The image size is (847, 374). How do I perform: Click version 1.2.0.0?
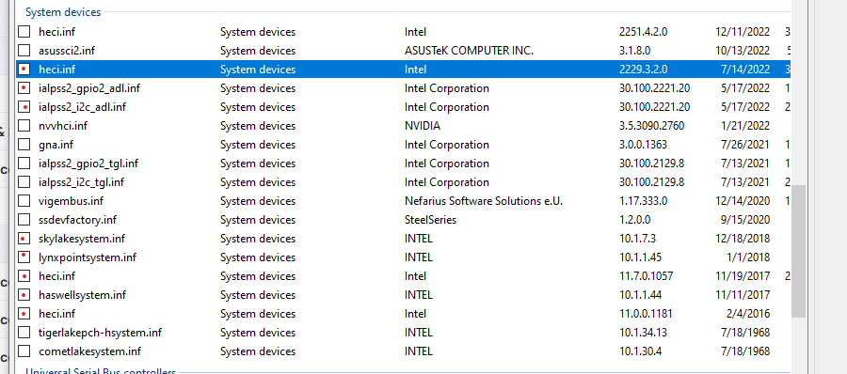tap(635, 220)
